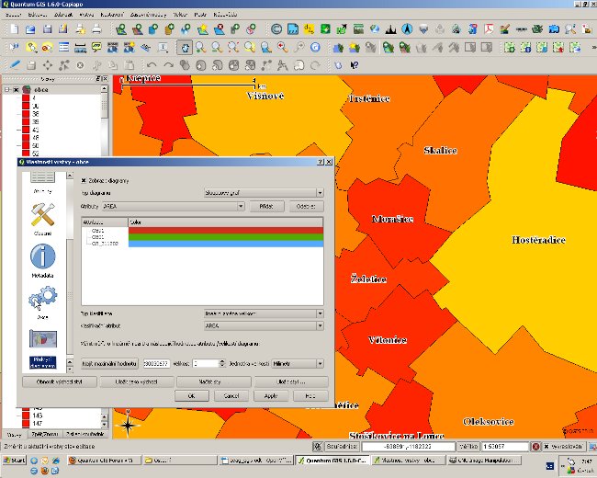
Task: Toggle visibility of the obce layer
Action: (x=15, y=90)
